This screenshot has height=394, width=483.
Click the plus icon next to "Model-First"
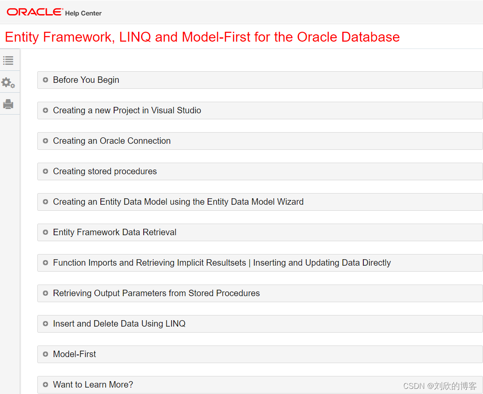pyautogui.click(x=45, y=354)
